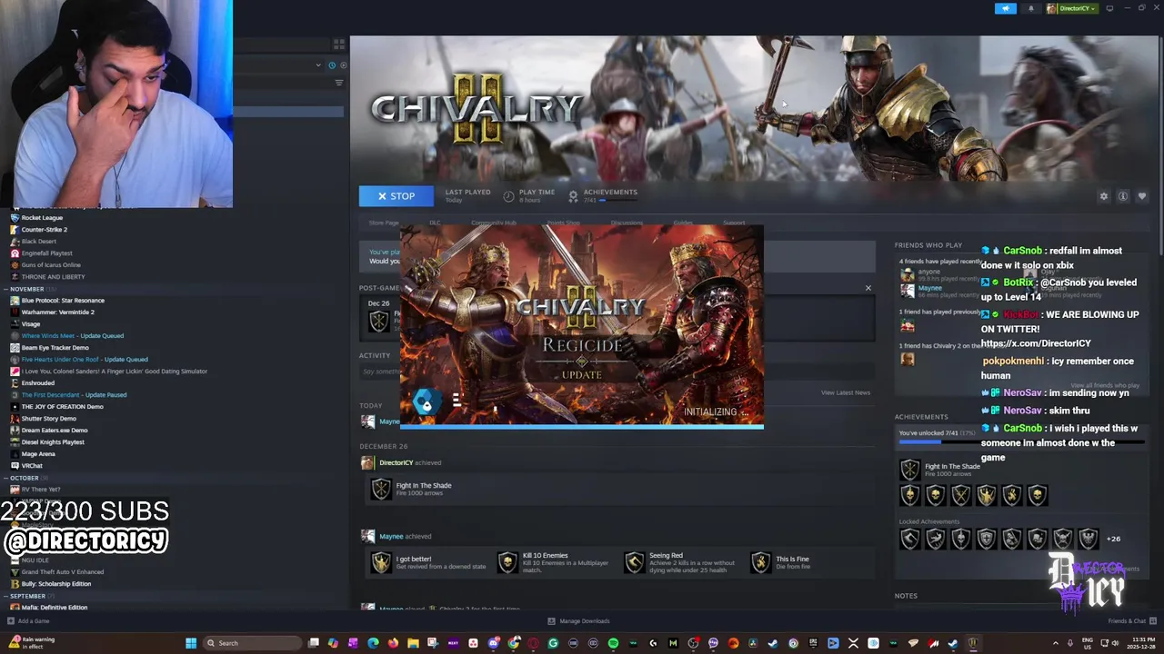Open Spotify from the taskbar

[613, 643]
